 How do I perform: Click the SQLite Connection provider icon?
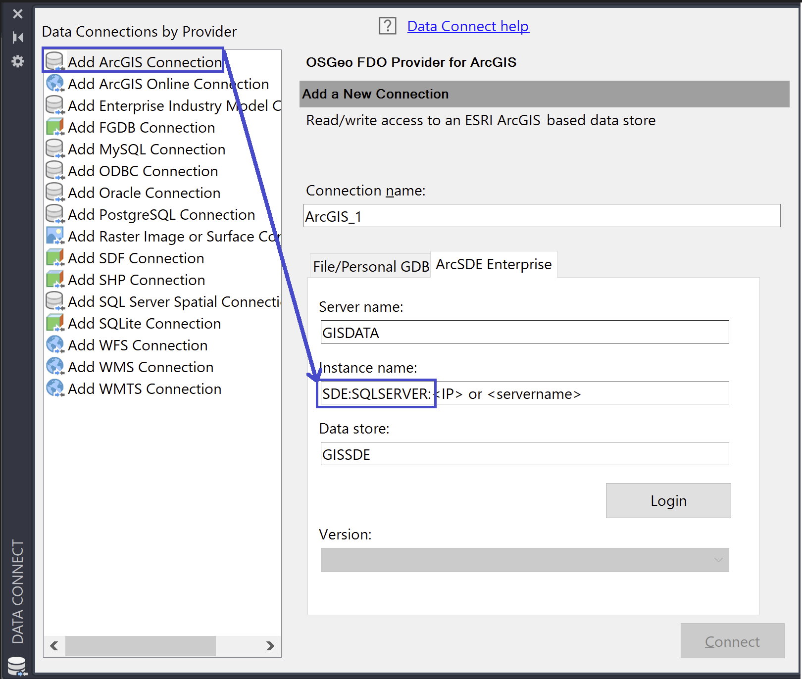pyautogui.click(x=55, y=323)
